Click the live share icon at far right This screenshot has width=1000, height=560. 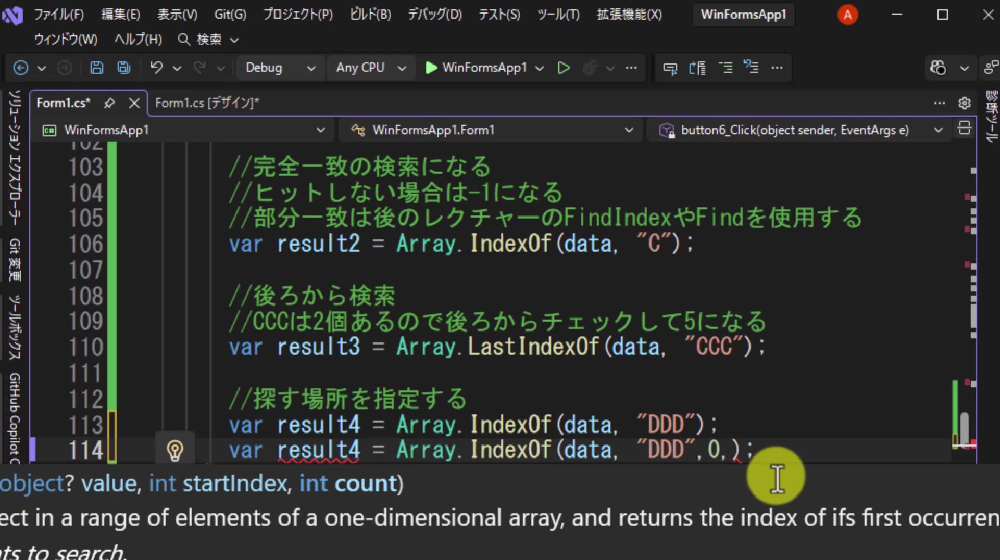click(991, 68)
